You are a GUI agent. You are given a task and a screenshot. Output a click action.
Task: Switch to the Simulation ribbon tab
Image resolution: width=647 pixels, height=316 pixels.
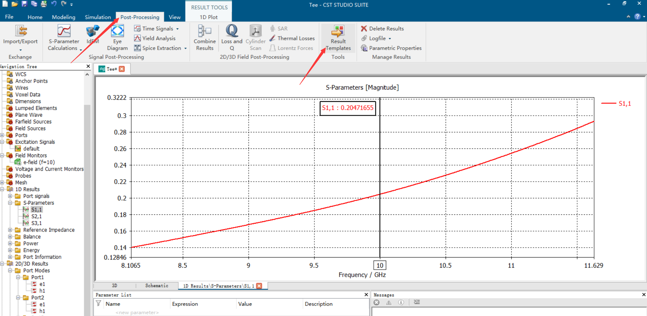tap(98, 17)
